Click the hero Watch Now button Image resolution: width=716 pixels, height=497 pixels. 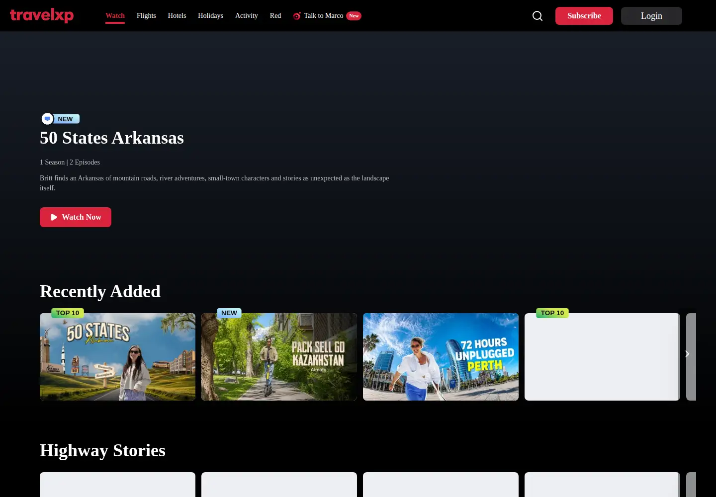[76, 217]
